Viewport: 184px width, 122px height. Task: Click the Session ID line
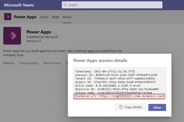click(116, 75)
